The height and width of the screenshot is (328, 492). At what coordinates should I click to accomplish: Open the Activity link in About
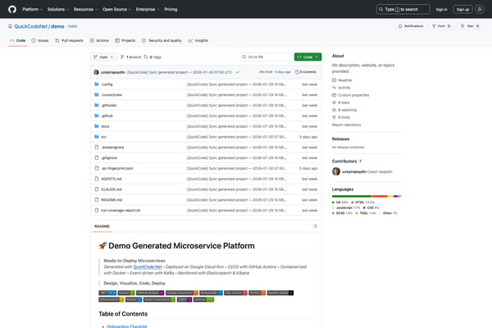341,88
